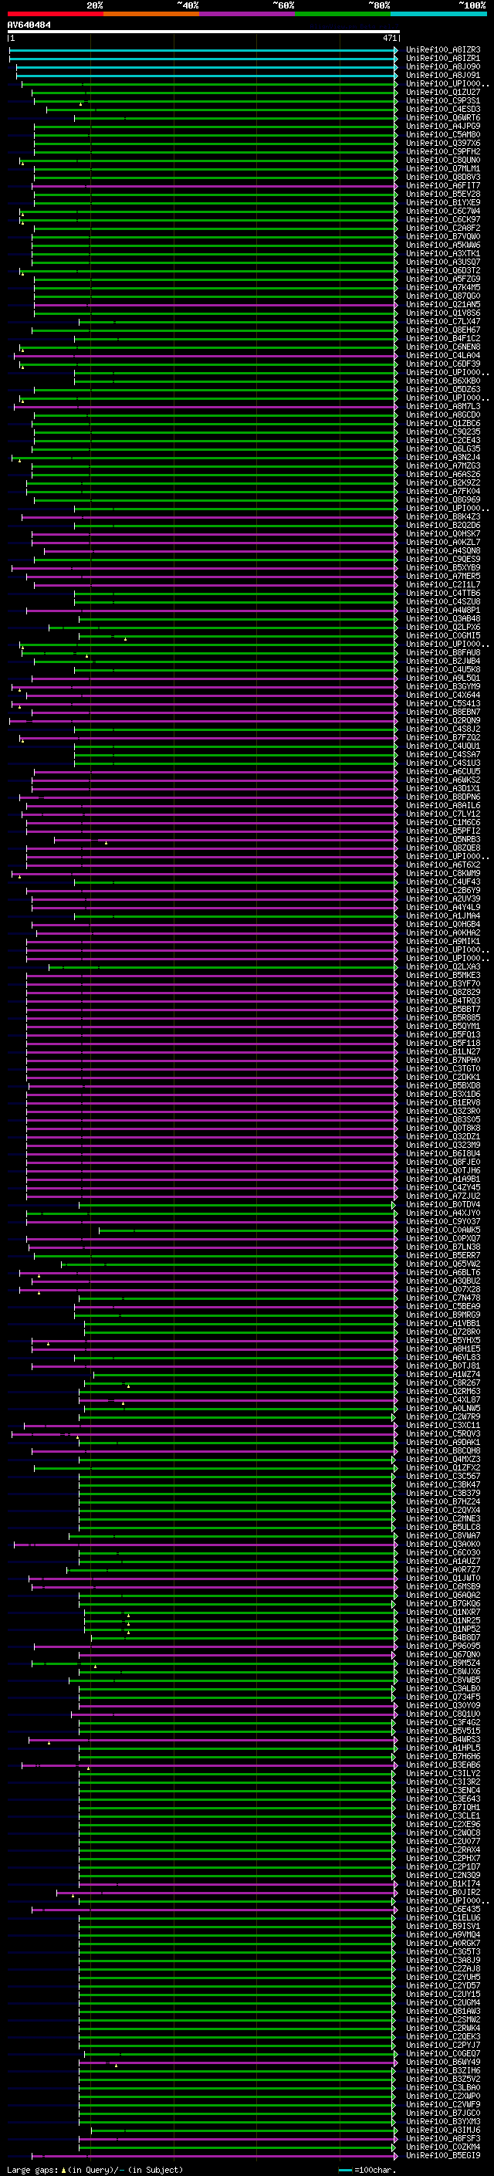This screenshot has width=494, height=2176.
Task: Open hit UniRef100_A8IZR3
Action: point(443,50)
